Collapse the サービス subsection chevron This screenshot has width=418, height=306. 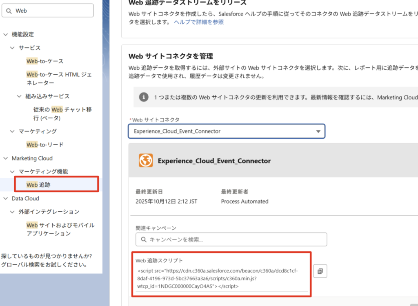point(12,48)
